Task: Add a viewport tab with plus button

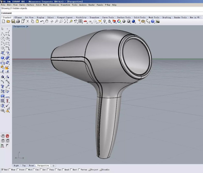Action: pos(53,166)
